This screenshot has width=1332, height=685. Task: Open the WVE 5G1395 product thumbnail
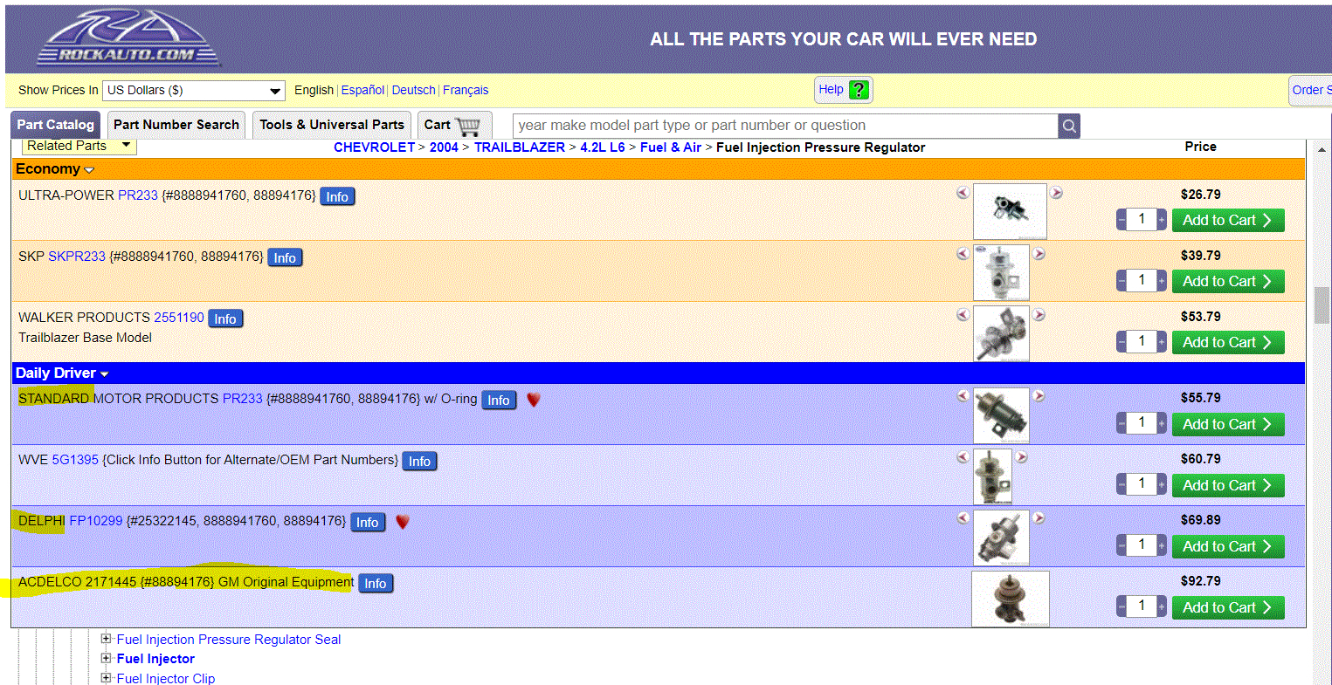point(992,476)
